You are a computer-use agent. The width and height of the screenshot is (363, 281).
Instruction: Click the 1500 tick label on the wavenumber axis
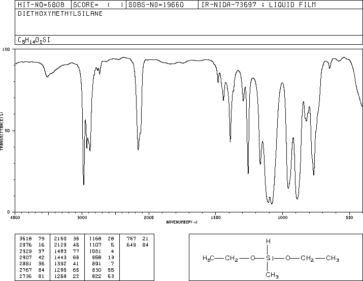(x=216, y=217)
